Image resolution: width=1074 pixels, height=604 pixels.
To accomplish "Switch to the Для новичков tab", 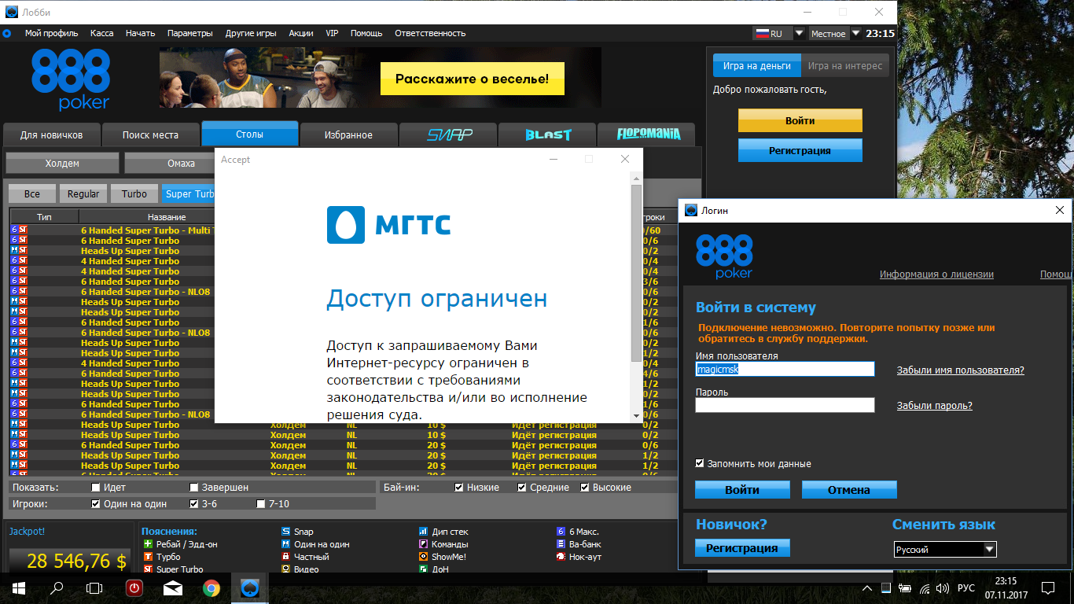I will pyautogui.click(x=51, y=134).
